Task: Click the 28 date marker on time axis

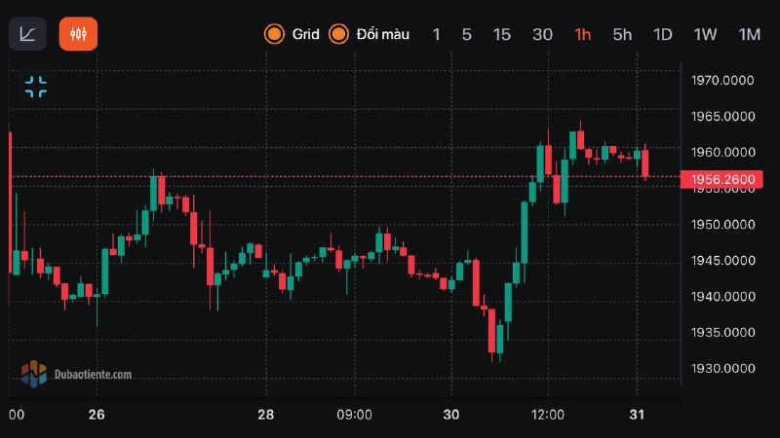Action: (x=265, y=415)
